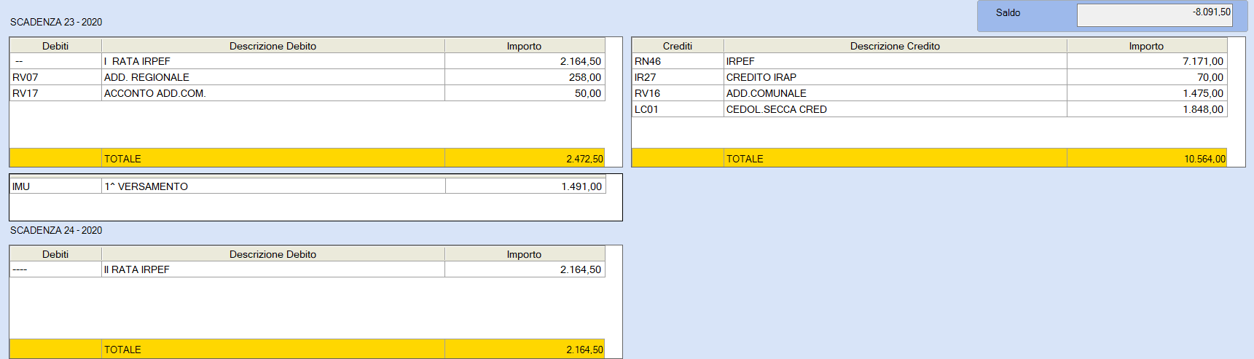The image size is (1254, 359).
Task: Click credit amount 70,00
Action: point(1147,77)
